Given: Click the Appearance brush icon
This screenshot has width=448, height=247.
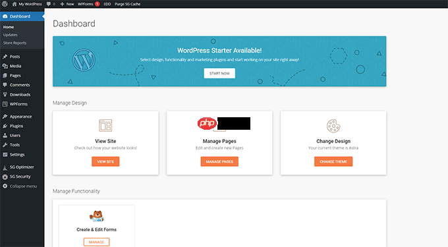Looking at the screenshot, I should (x=5, y=117).
